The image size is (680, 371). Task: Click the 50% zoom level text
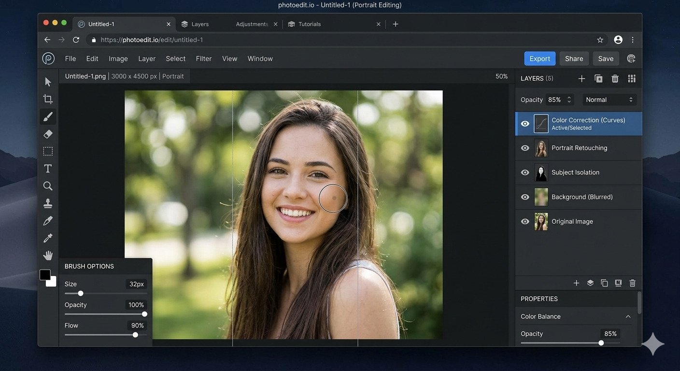click(501, 76)
